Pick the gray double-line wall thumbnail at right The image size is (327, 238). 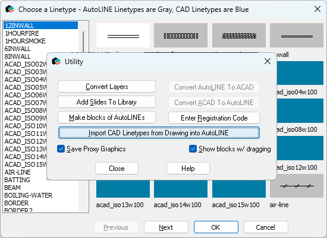click(297, 35)
